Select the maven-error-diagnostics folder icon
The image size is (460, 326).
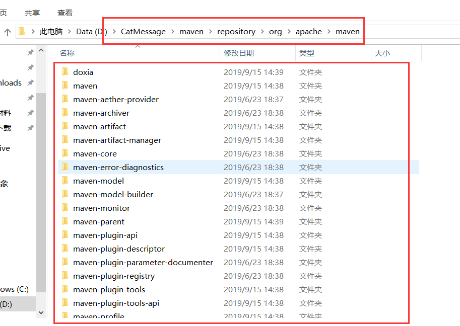pos(65,167)
